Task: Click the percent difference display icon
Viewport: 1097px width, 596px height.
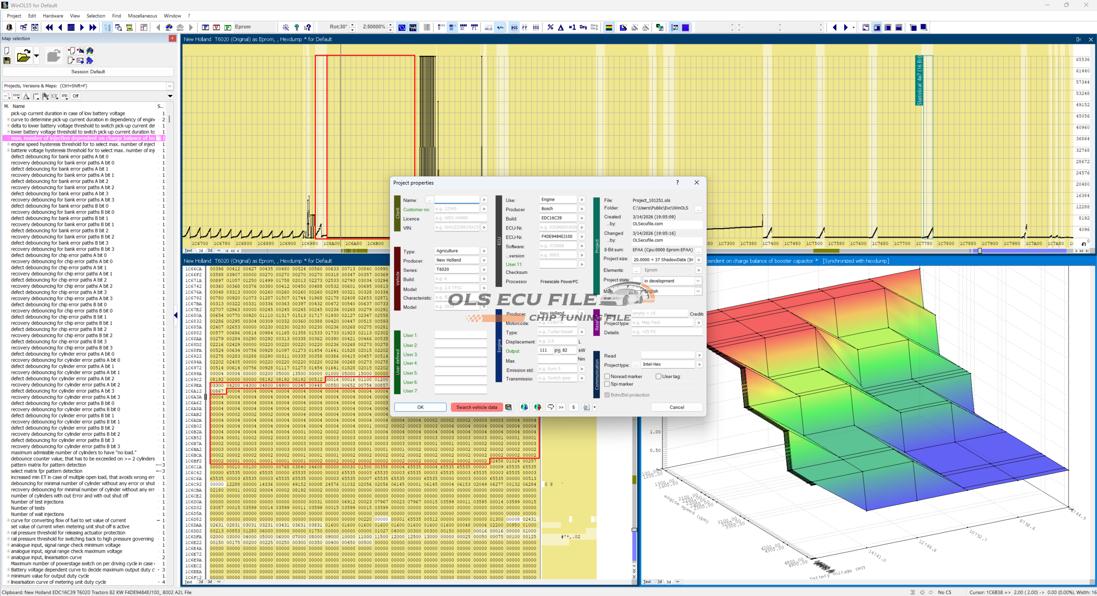Action: click(550, 27)
